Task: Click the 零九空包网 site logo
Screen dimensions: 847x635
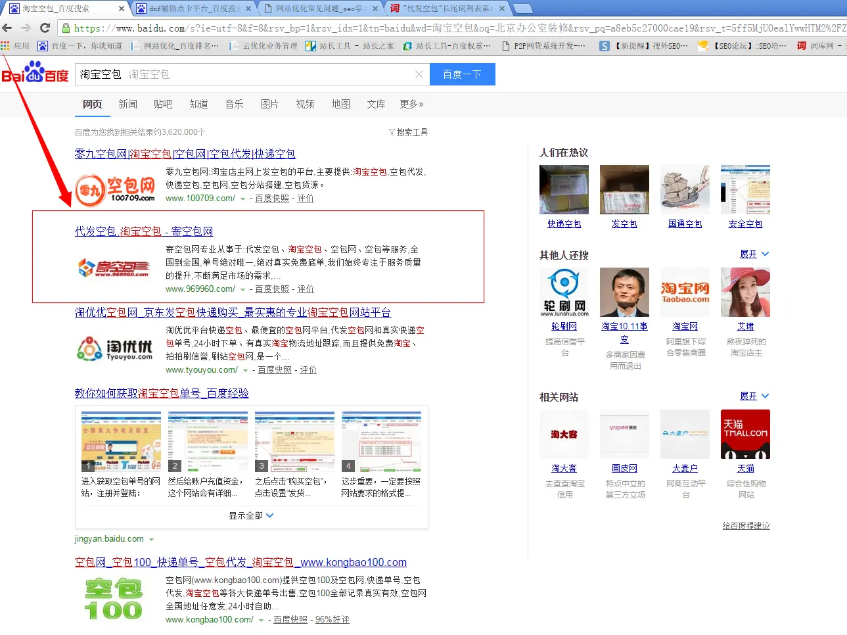Action: pos(116,189)
